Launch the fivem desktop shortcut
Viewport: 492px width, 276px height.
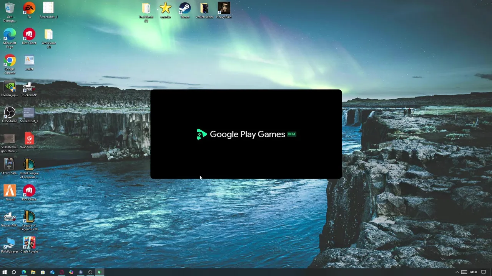[x=10, y=192]
